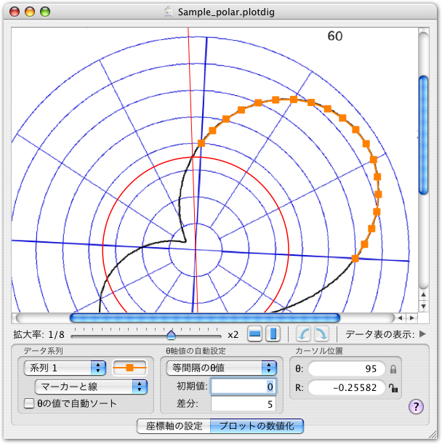Click the x2 magnification label
Screen dimensions: 442x444
pyautogui.click(x=233, y=335)
